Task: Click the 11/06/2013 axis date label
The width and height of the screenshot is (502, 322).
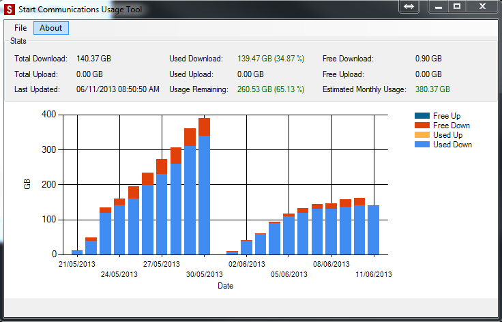Action: point(374,274)
